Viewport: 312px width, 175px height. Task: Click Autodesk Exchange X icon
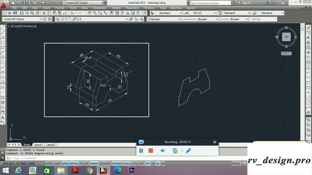(267, 3)
